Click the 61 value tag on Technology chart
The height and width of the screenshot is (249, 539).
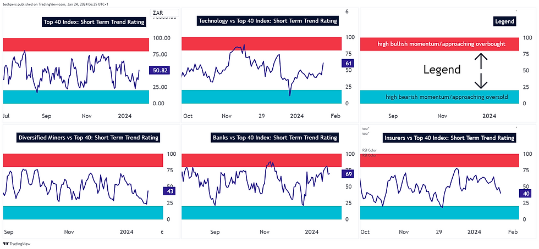click(x=348, y=64)
